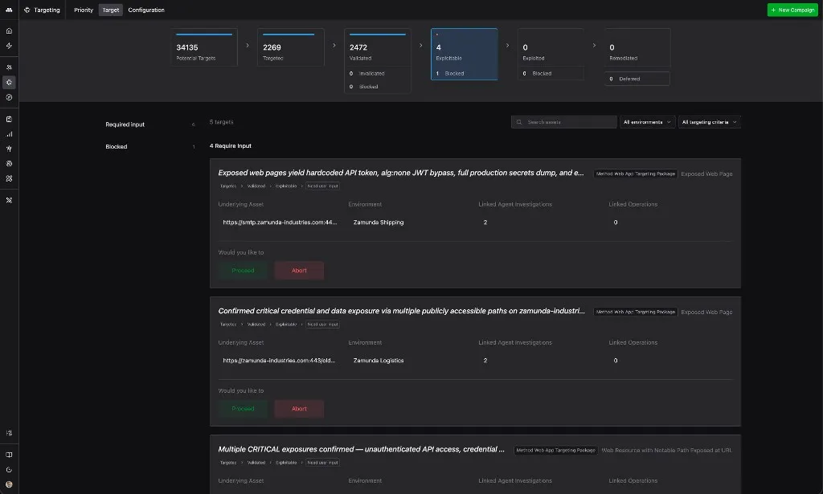Filter by Required input in left list
Screen dimensions: 823x494
pyautogui.click(x=150, y=125)
